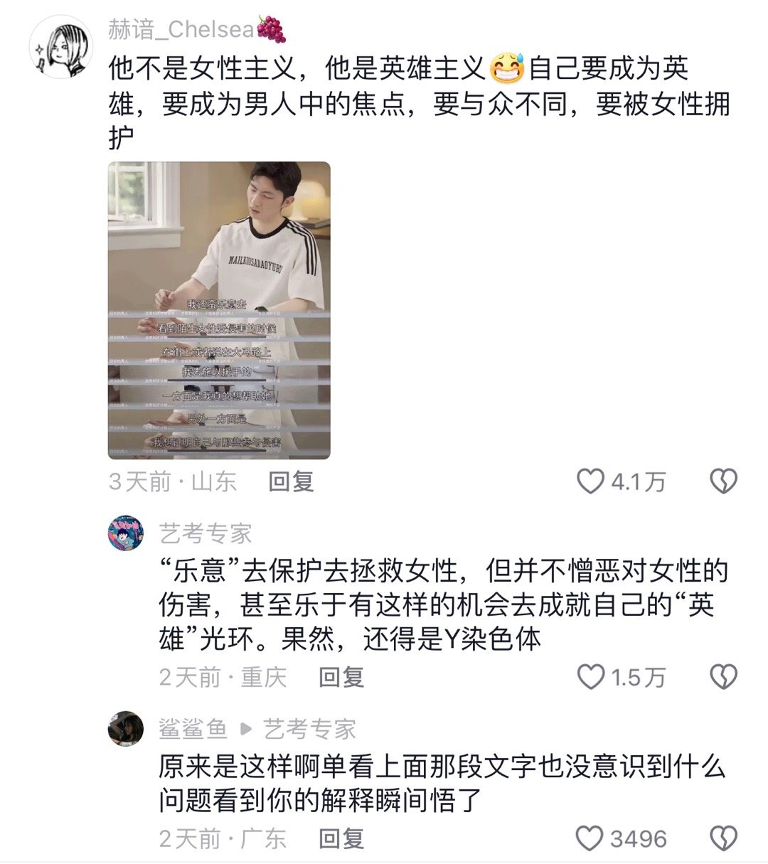This screenshot has width=768, height=864.
Task: Open the attached image of man in white shirt
Action: pyautogui.click(x=219, y=311)
